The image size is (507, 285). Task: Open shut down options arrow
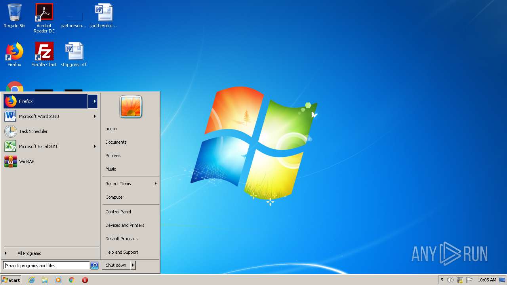tap(133, 266)
